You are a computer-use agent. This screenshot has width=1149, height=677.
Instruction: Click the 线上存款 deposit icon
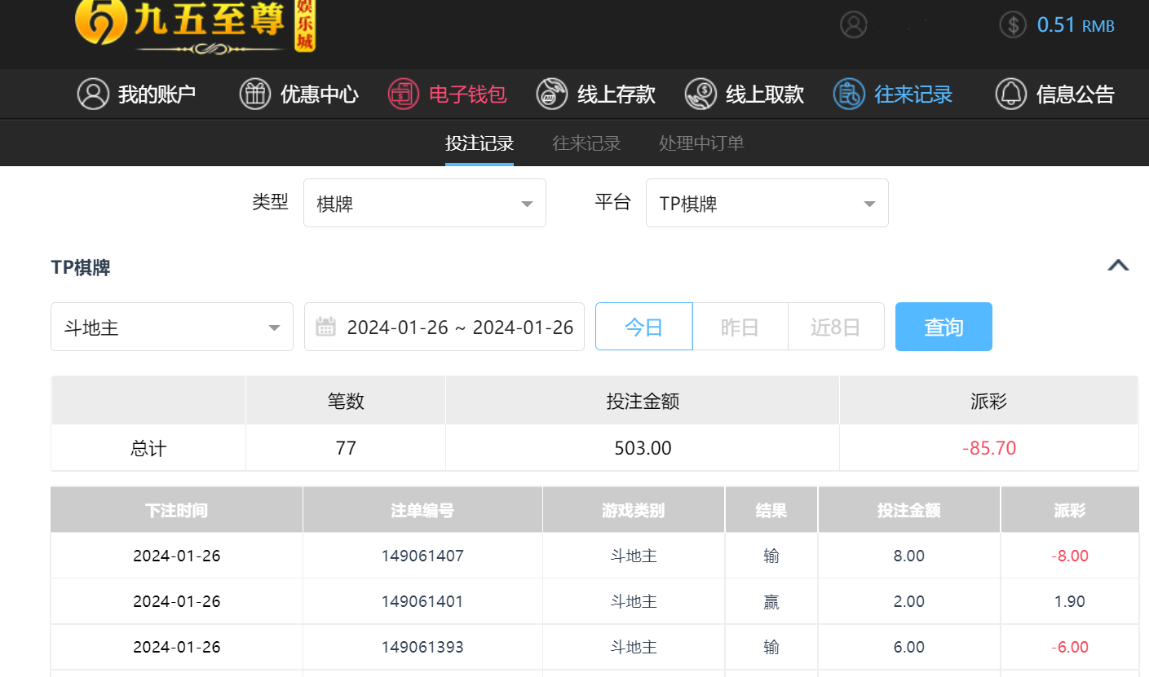pos(552,94)
